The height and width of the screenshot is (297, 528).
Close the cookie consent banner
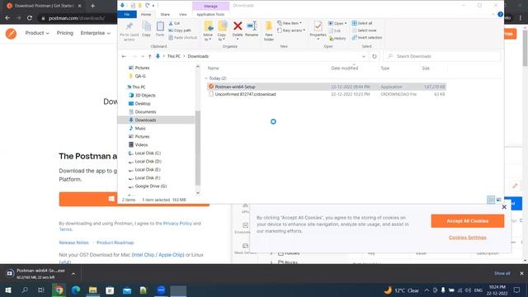504,207
